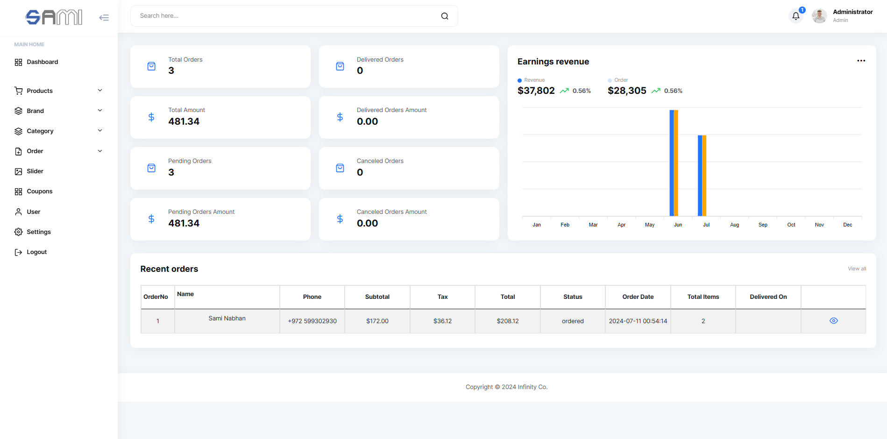Open the Earnings revenue options menu
Screen dimensions: 887x439
(861, 61)
